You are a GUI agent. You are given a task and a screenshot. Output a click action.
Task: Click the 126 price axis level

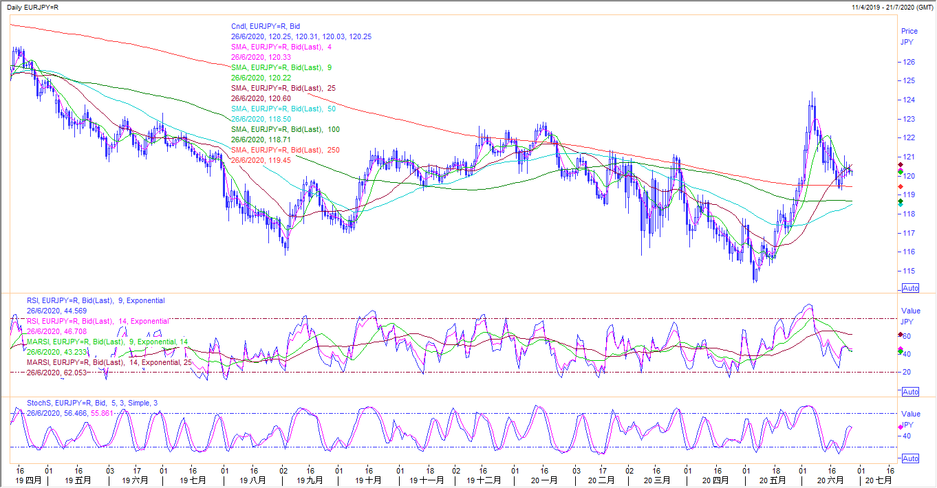pos(908,62)
